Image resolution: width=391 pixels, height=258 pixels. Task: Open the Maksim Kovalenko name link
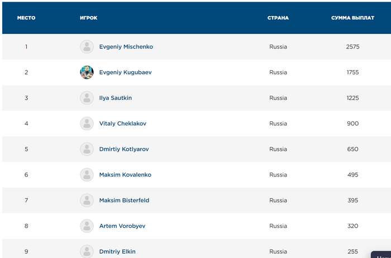[125, 175]
